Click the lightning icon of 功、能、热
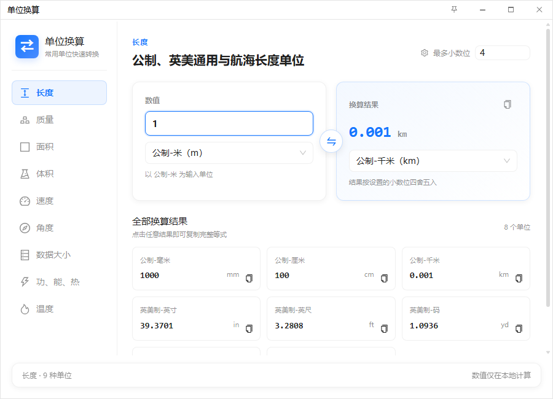The image size is (553, 399). click(25, 282)
